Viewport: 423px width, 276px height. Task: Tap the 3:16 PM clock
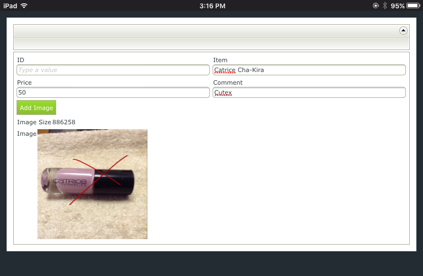(212, 6)
